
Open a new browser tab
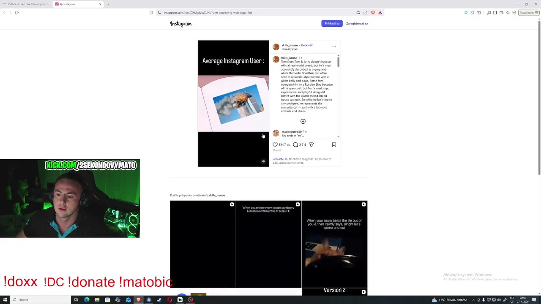coord(108,4)
